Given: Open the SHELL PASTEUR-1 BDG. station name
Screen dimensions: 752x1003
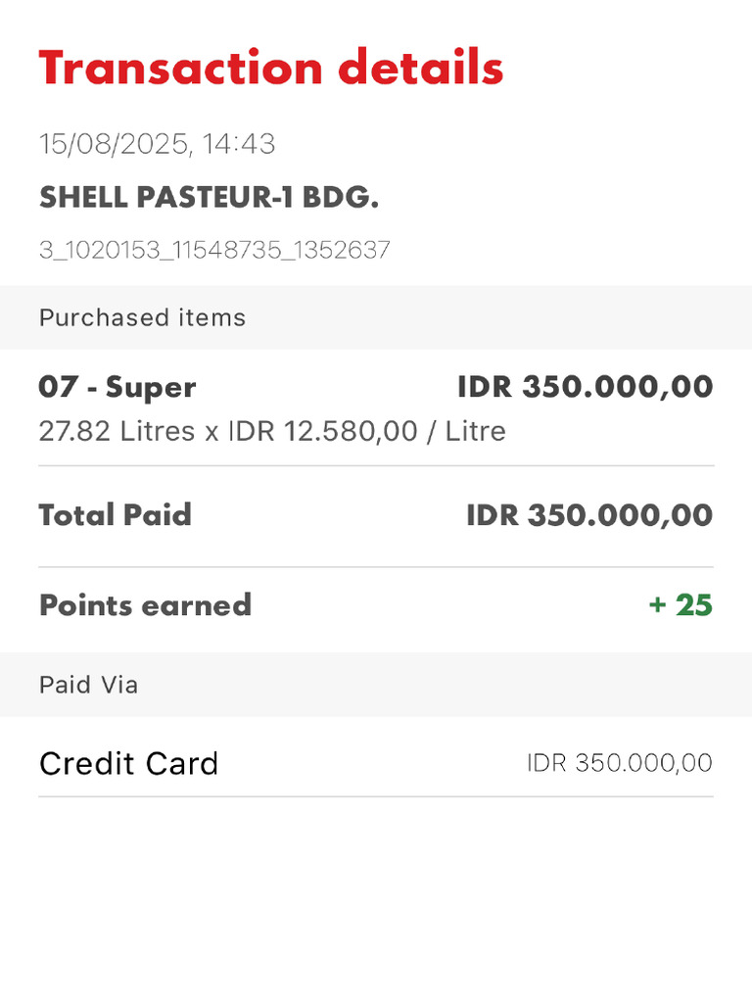Looking at the screenshot, I should (x=209, y=198).
